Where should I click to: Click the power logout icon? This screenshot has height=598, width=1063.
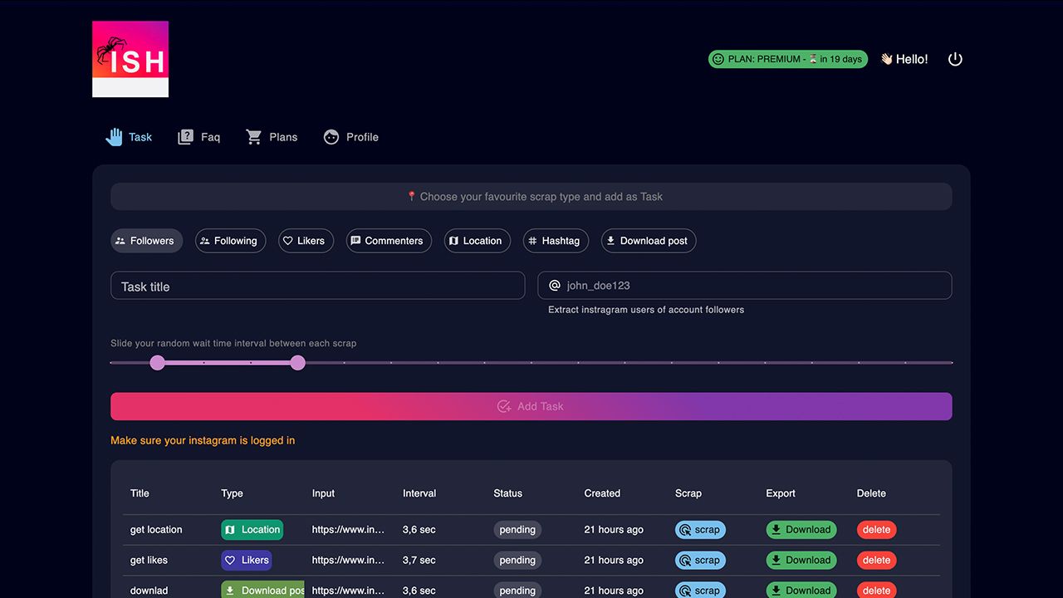pyautogui.click(x=955, y=59)
